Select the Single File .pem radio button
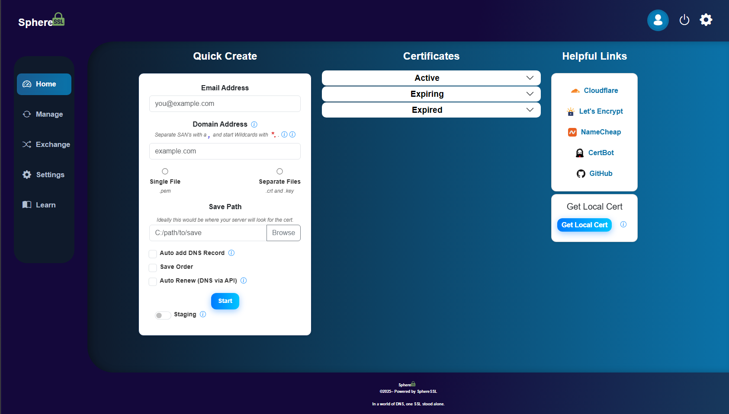Screen dimensions: 729x414 (x=165, y=171)
